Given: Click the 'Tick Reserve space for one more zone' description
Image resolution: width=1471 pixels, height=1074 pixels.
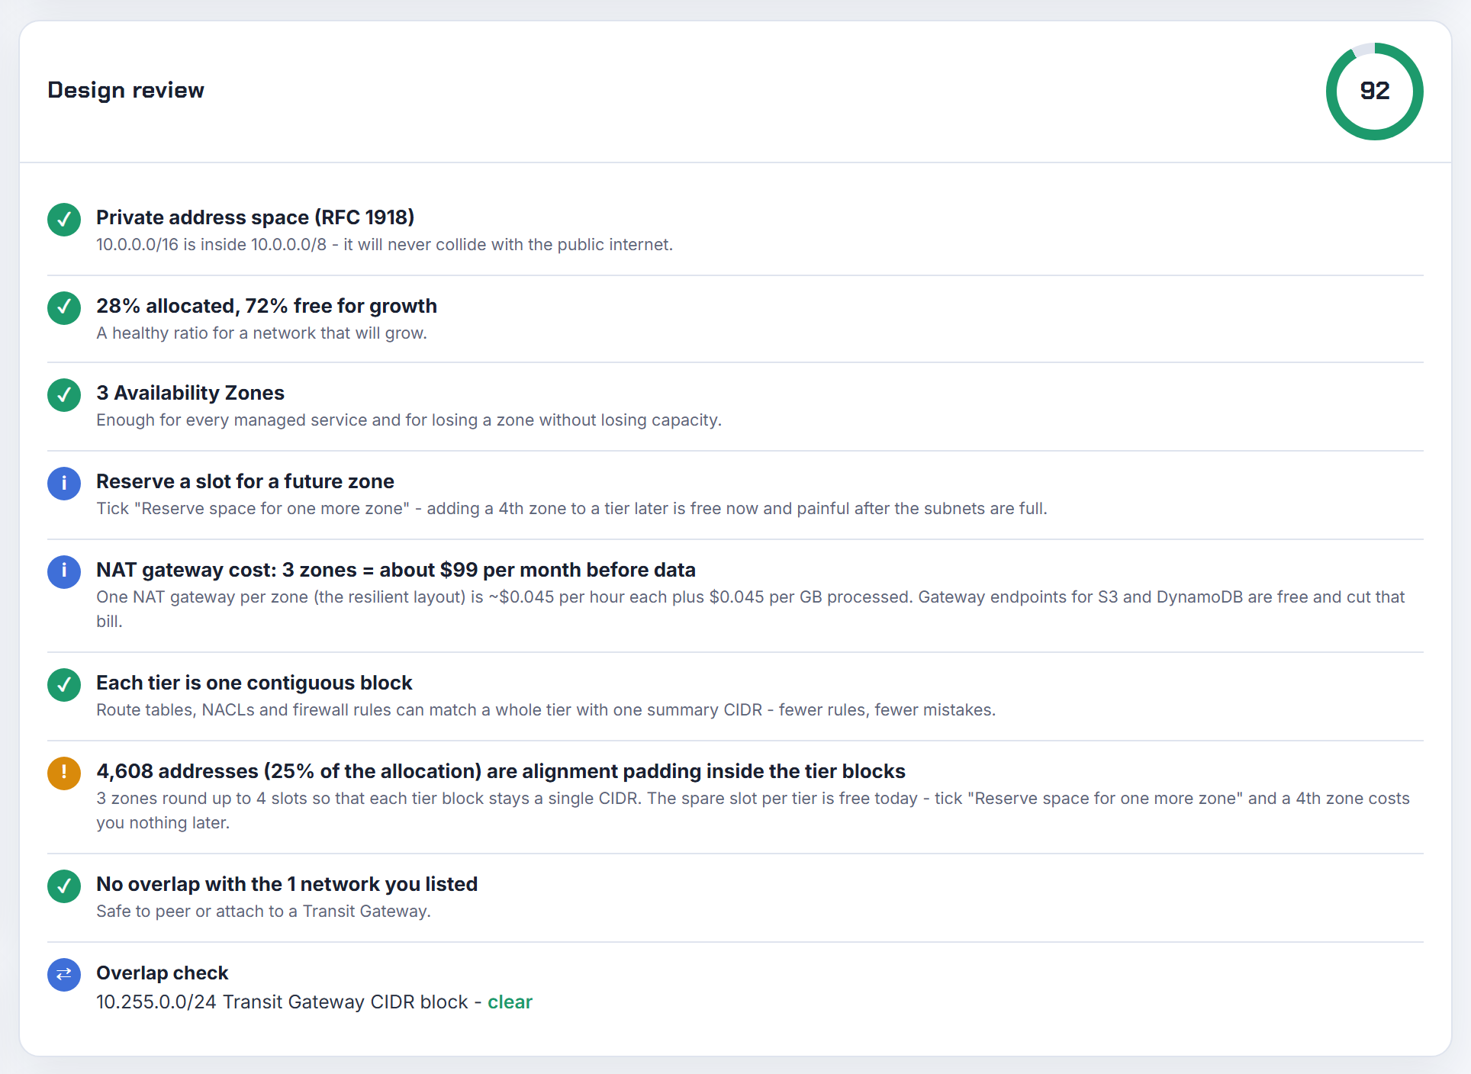Looking at the screenshot, I should coord(571,509).
